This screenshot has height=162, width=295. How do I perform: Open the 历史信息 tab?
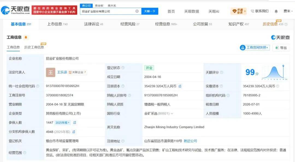tap(273, 24)
